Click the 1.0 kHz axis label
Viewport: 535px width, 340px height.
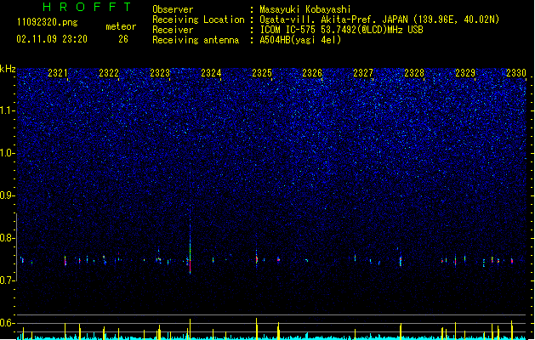tap(8, 153)
